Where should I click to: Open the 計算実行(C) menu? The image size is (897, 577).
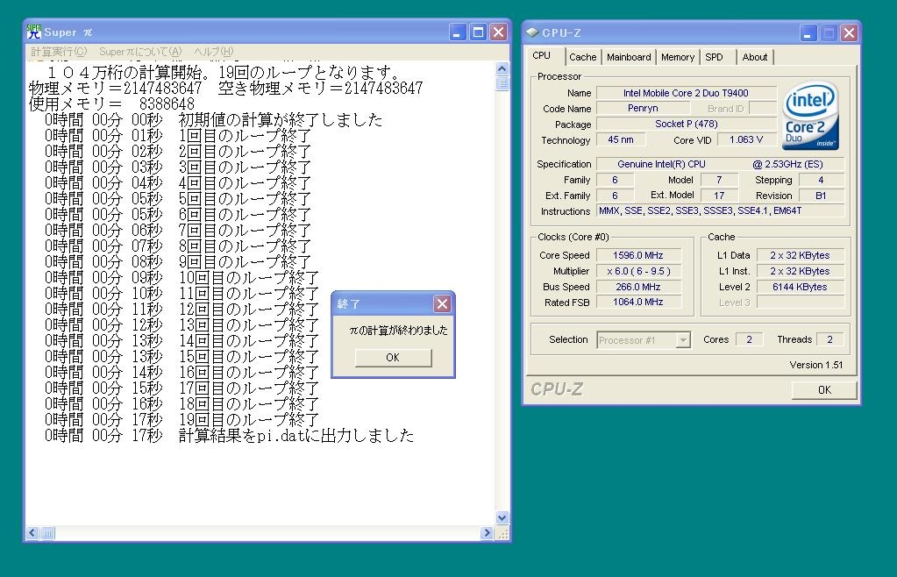coord(59,52)
